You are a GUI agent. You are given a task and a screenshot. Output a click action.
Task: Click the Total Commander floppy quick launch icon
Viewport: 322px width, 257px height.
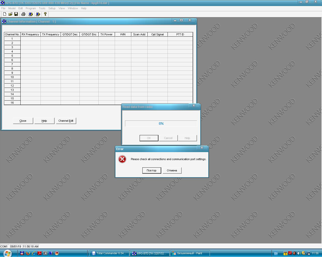pyautogui.click(x=22, y=253)
